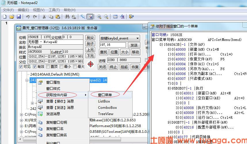Click the Paste clipboard icon
The height and width of the screenshot is (144, 247).
pyautogui.click(x=58, y=17)
